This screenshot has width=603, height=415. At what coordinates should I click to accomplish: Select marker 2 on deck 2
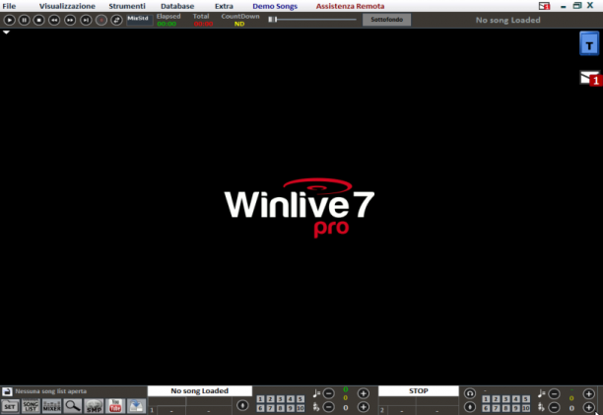(x=496, y=399)
